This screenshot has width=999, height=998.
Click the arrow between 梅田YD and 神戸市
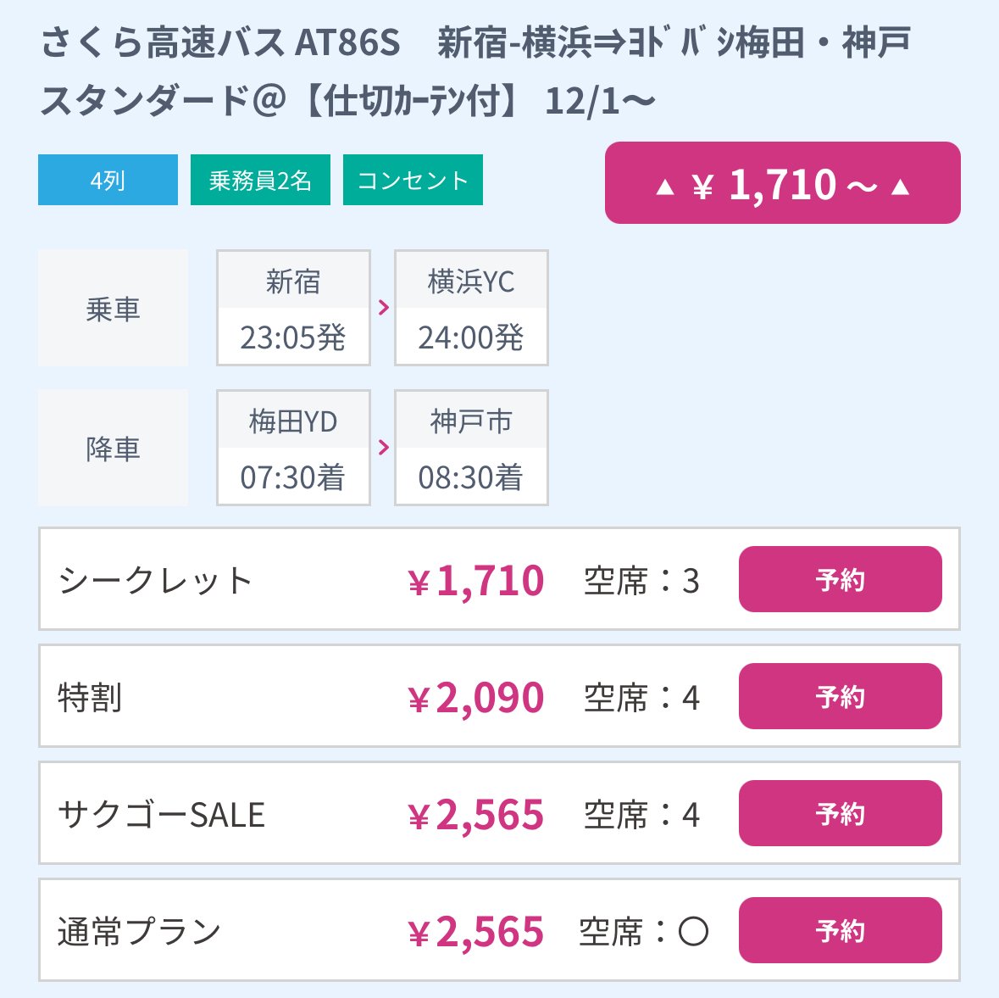tap(381, 447)
